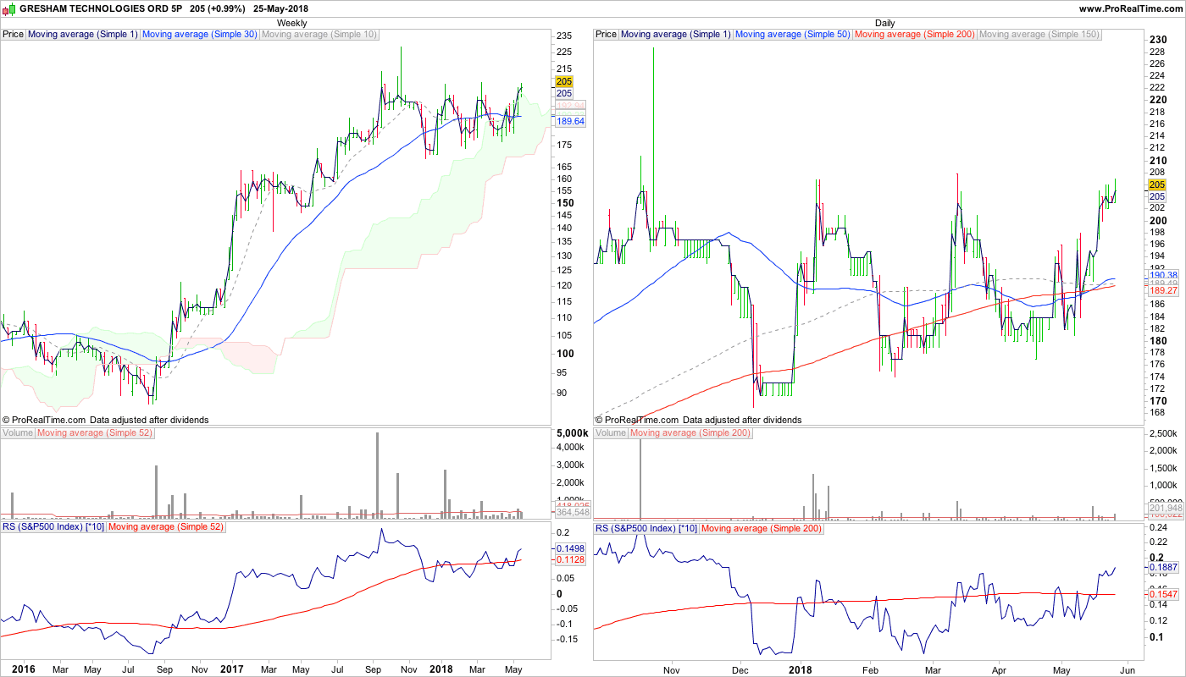Viewport: 1186px width, 677px height.
Task: Select the Moving average (Simple 50) legend label
Action: point(793,35)
